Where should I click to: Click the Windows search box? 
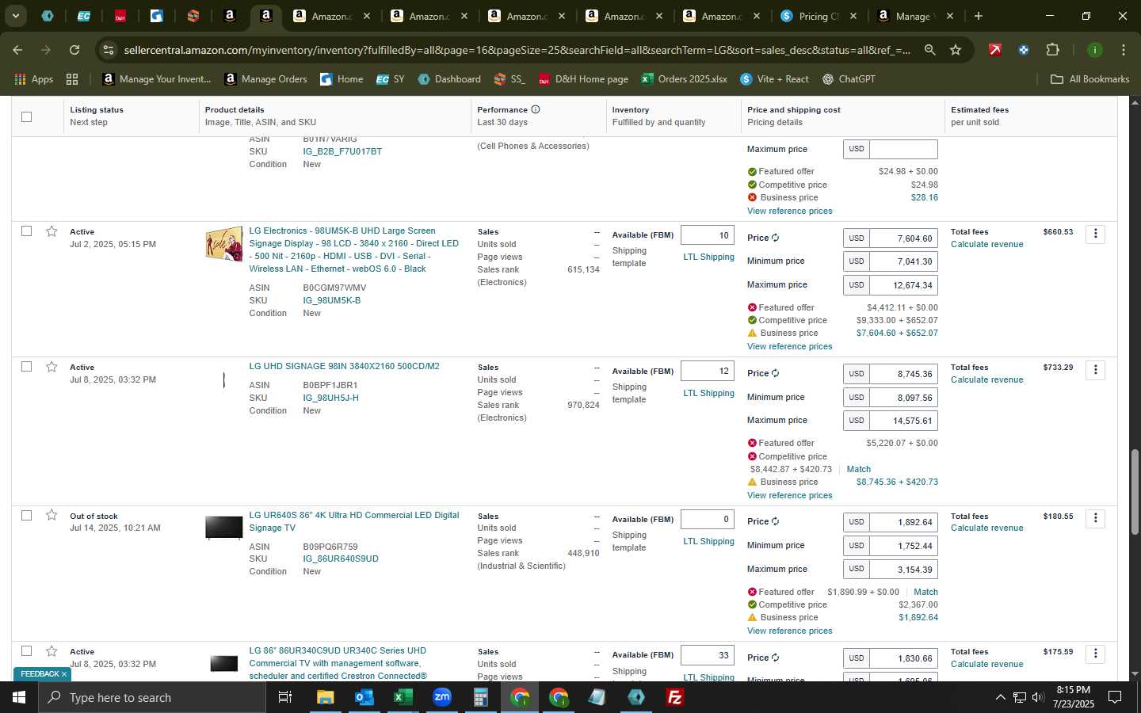151,697
